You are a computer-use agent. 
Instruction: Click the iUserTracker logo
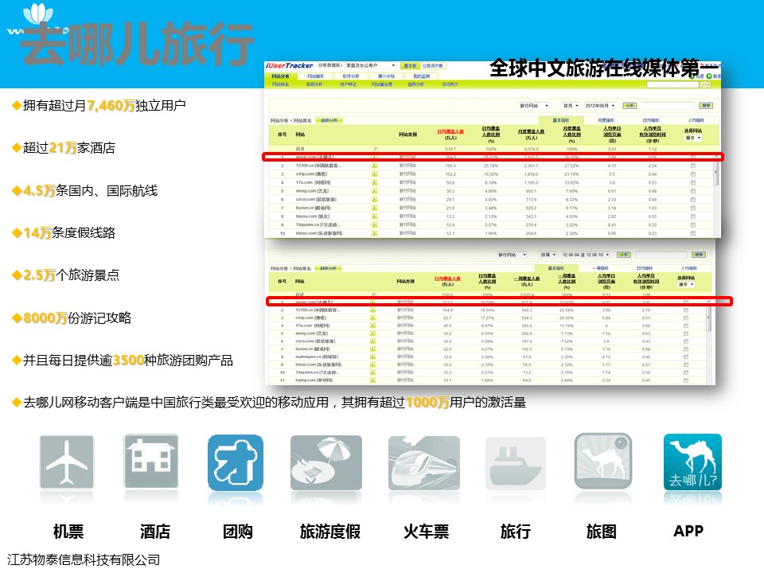(x=290, y=65)
